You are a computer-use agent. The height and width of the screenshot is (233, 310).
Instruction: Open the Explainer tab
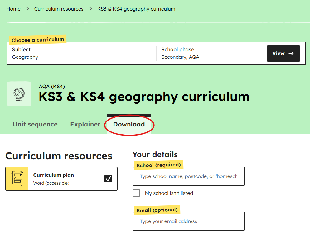click(85, 124)
